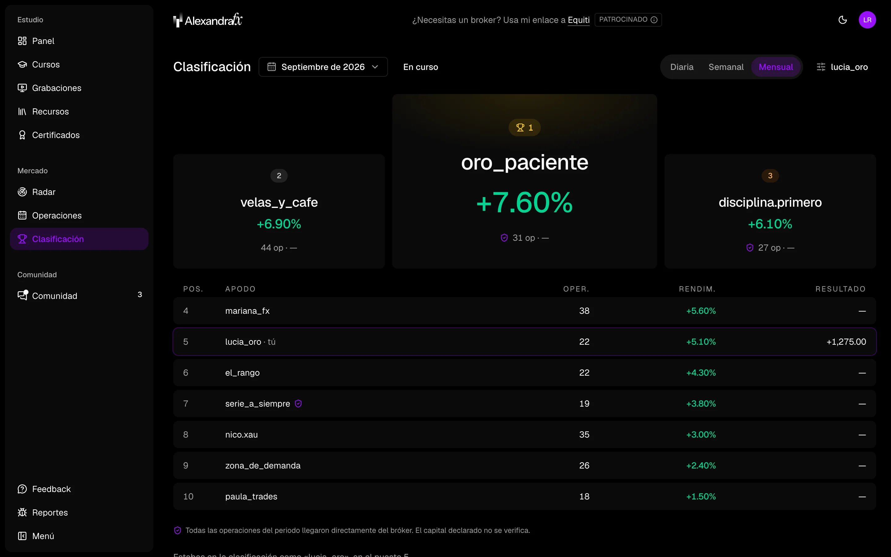Follow the Equiti broker link
Image resolution: width=891 pixels, height=557 pixels.
point(579,20)
